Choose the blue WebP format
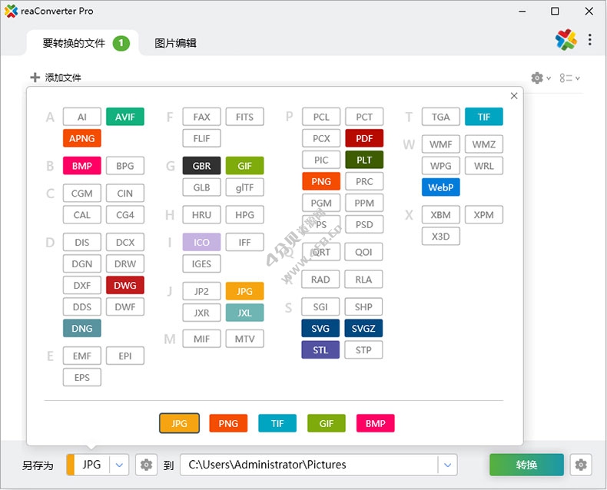Screen dimensions: 607x490 click(441, 187)
